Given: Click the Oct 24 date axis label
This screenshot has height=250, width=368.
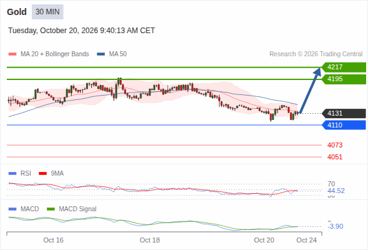Looking at the screenshot, I should pyautogui.click(x=306, y=240).
